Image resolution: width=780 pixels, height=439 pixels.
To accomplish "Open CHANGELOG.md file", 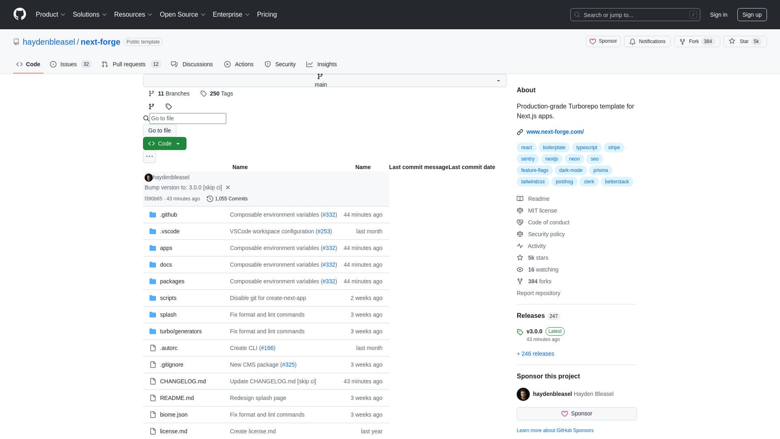I will 183,381.
